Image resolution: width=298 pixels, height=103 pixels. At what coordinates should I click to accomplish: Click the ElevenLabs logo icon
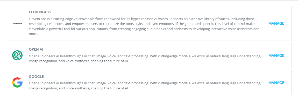17,23
